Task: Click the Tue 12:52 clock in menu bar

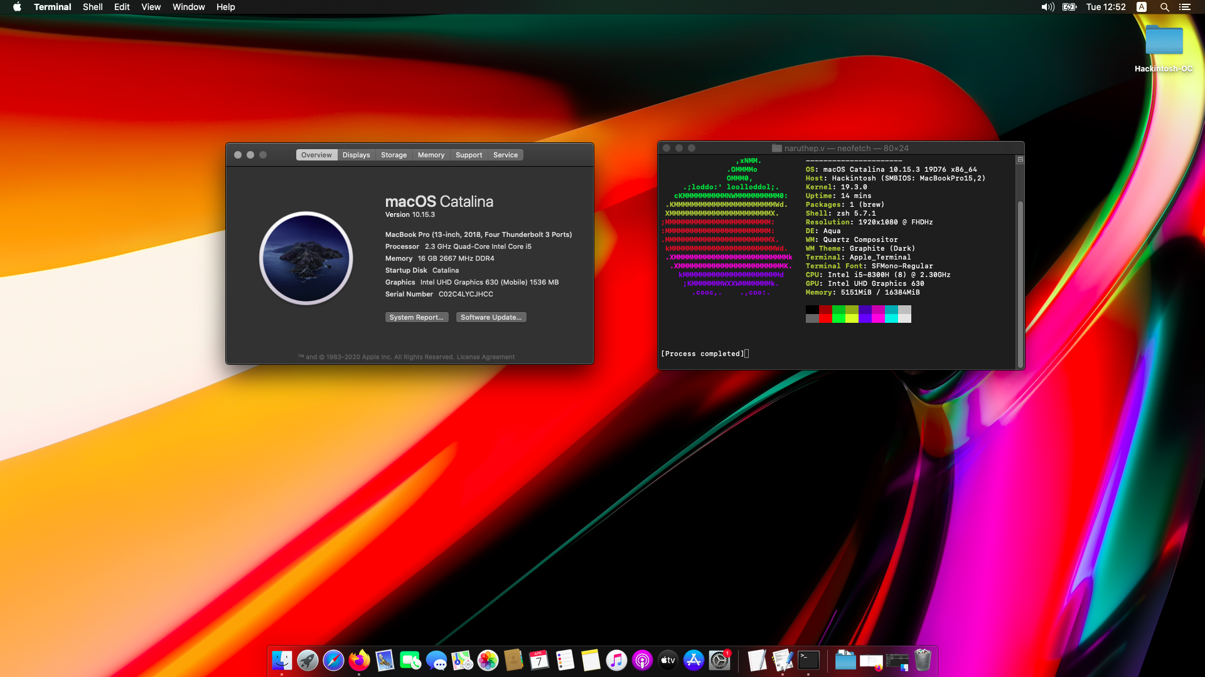Action: pyautogui.click(x=1106, y=7)
